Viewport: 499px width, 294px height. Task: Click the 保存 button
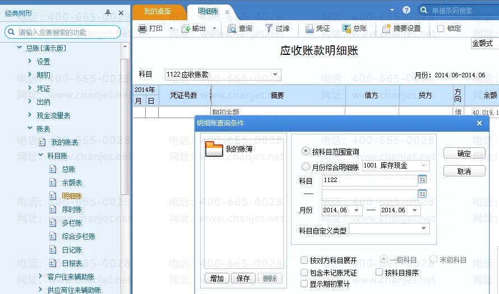point(243,278)
